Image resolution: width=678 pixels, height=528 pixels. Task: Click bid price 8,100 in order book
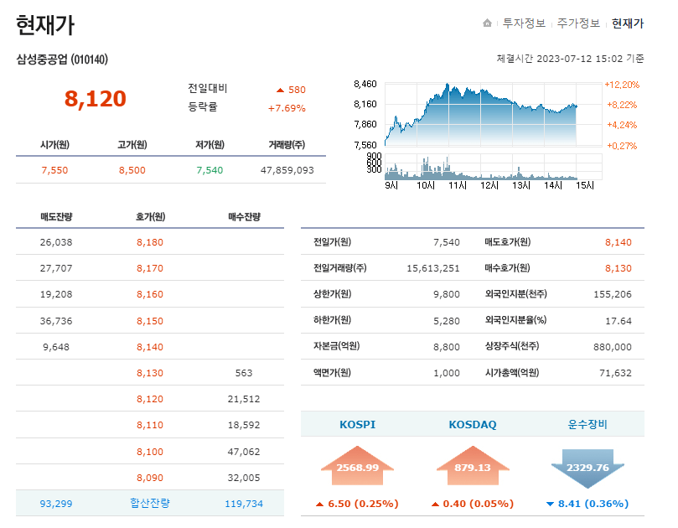[x=150, y=452]
